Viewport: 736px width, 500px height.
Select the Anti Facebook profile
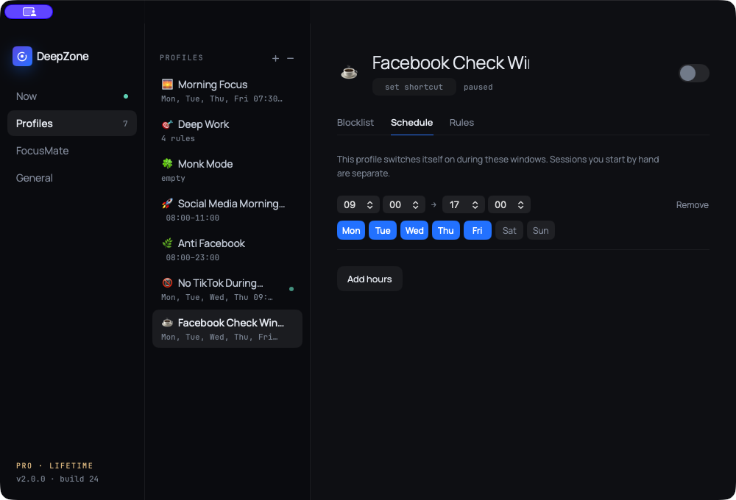227,249
